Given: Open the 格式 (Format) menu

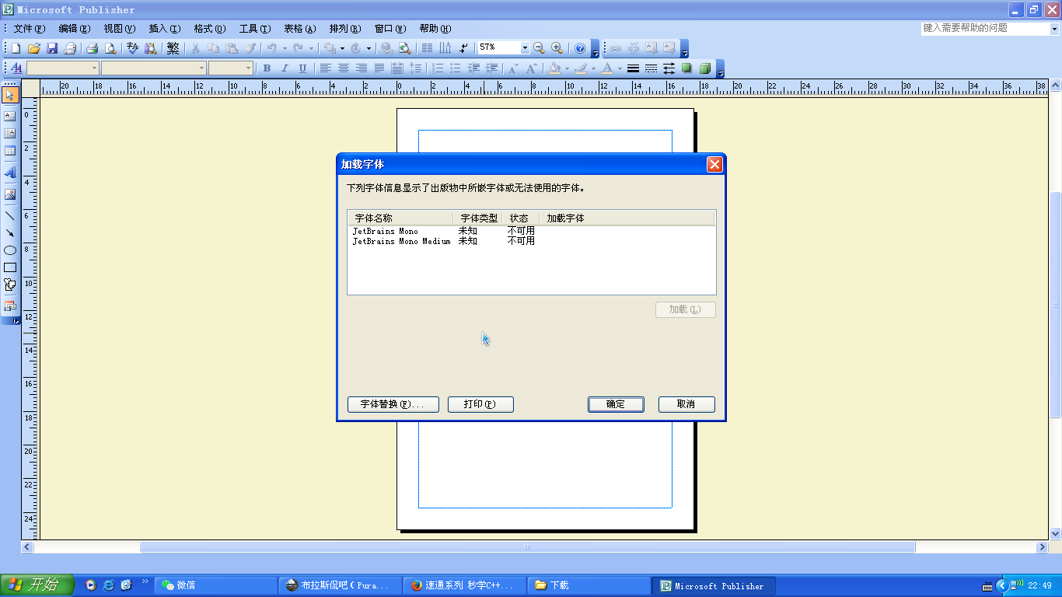Looking at the screenshot, I should pos(209,29).
